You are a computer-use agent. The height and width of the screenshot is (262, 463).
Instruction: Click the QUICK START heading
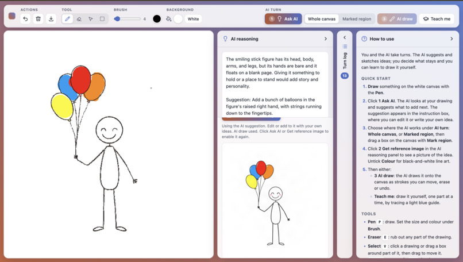(x=376, y=79)
